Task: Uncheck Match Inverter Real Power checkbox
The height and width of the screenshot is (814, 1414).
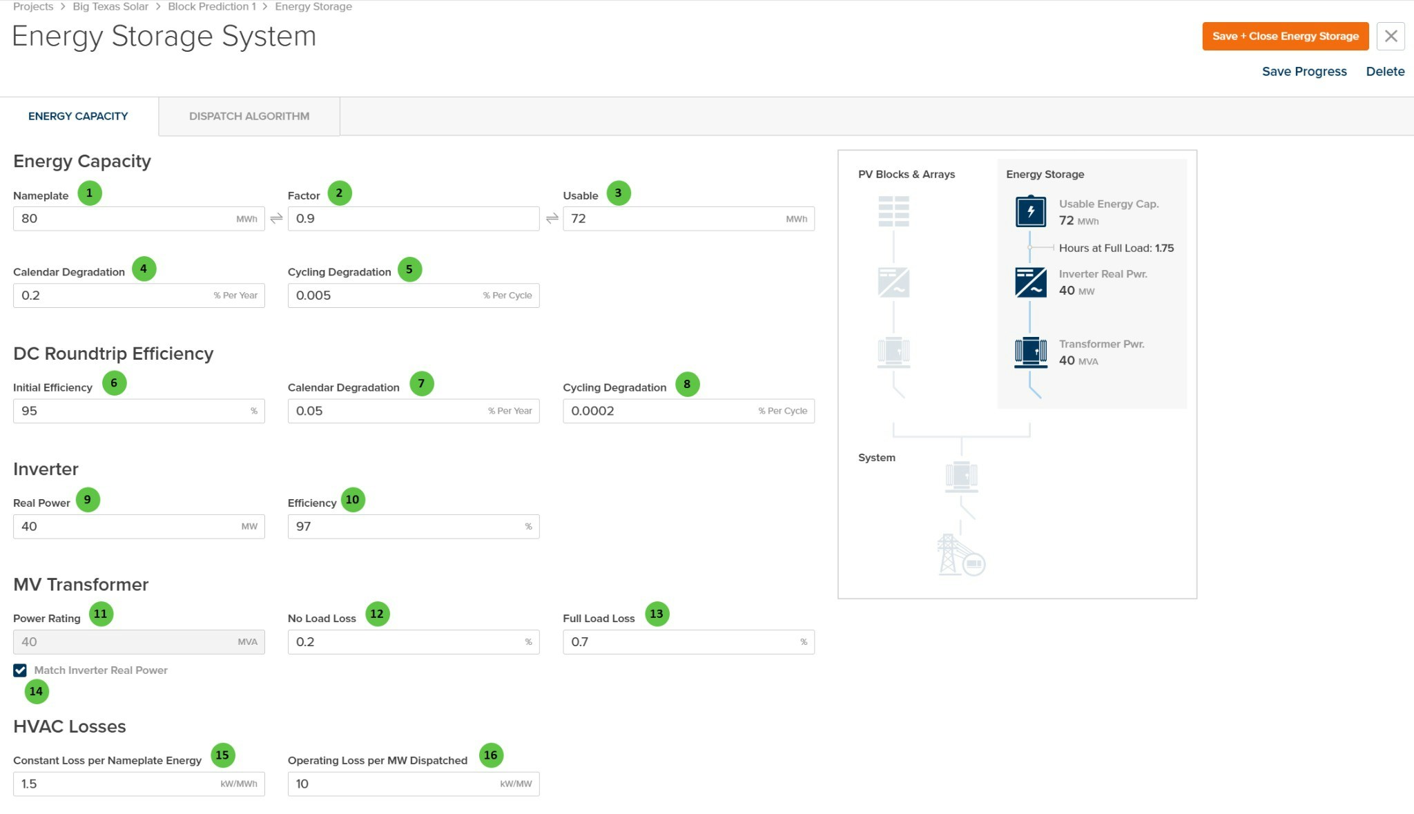Action: tap(20, 670)
